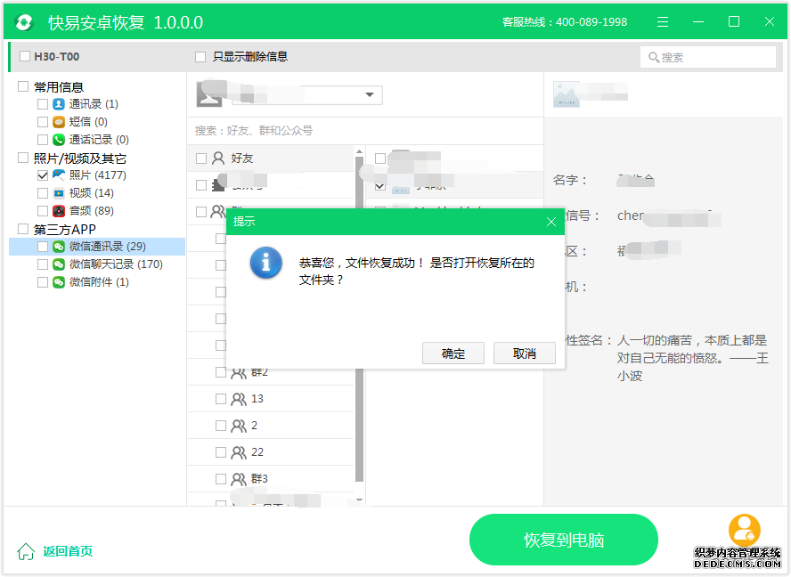
Task: Open the hamburger menu in title bar
Action: click(663, 22)
